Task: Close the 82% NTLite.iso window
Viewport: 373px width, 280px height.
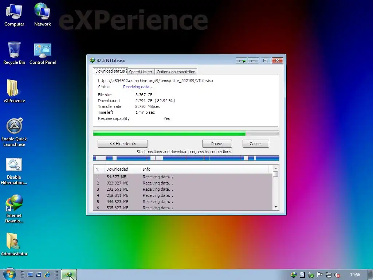Action: (x=277, y=61)
